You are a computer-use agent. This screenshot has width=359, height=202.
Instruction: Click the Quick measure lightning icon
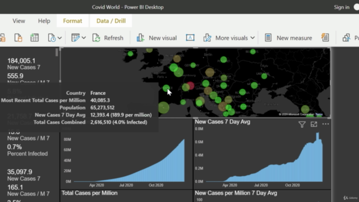pyautogui.click(x=325, y=38)
